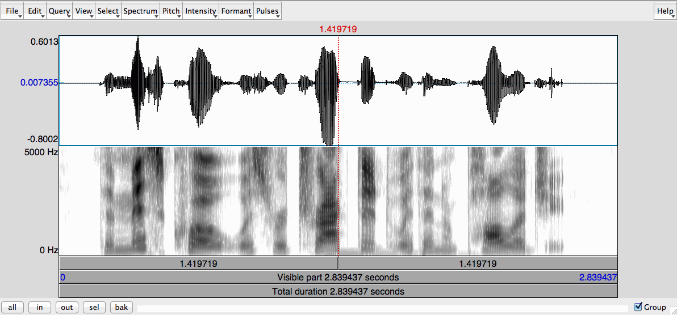Open the Pulses menu

[x=267, y=11]
